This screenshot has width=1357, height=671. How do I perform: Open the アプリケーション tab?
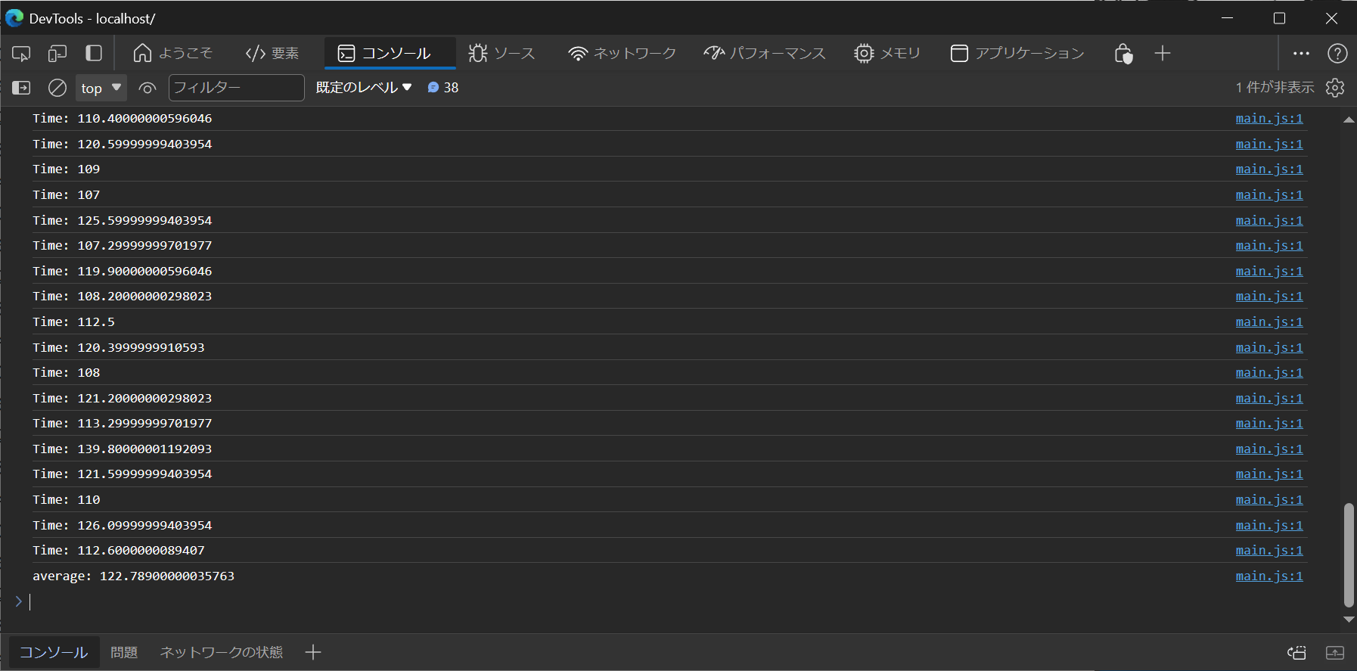coord(1017,53)
